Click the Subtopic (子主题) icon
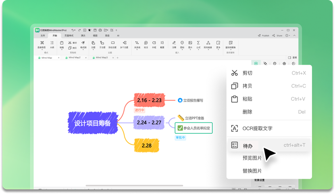The width and height of the screenshot is (335, 194). (103, 43)
